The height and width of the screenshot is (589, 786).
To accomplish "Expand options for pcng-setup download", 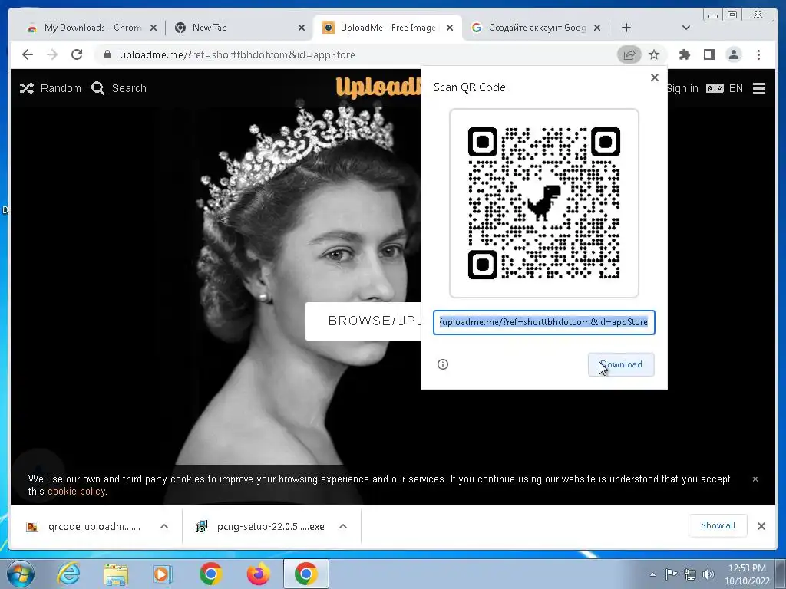I will pos(343,526).
